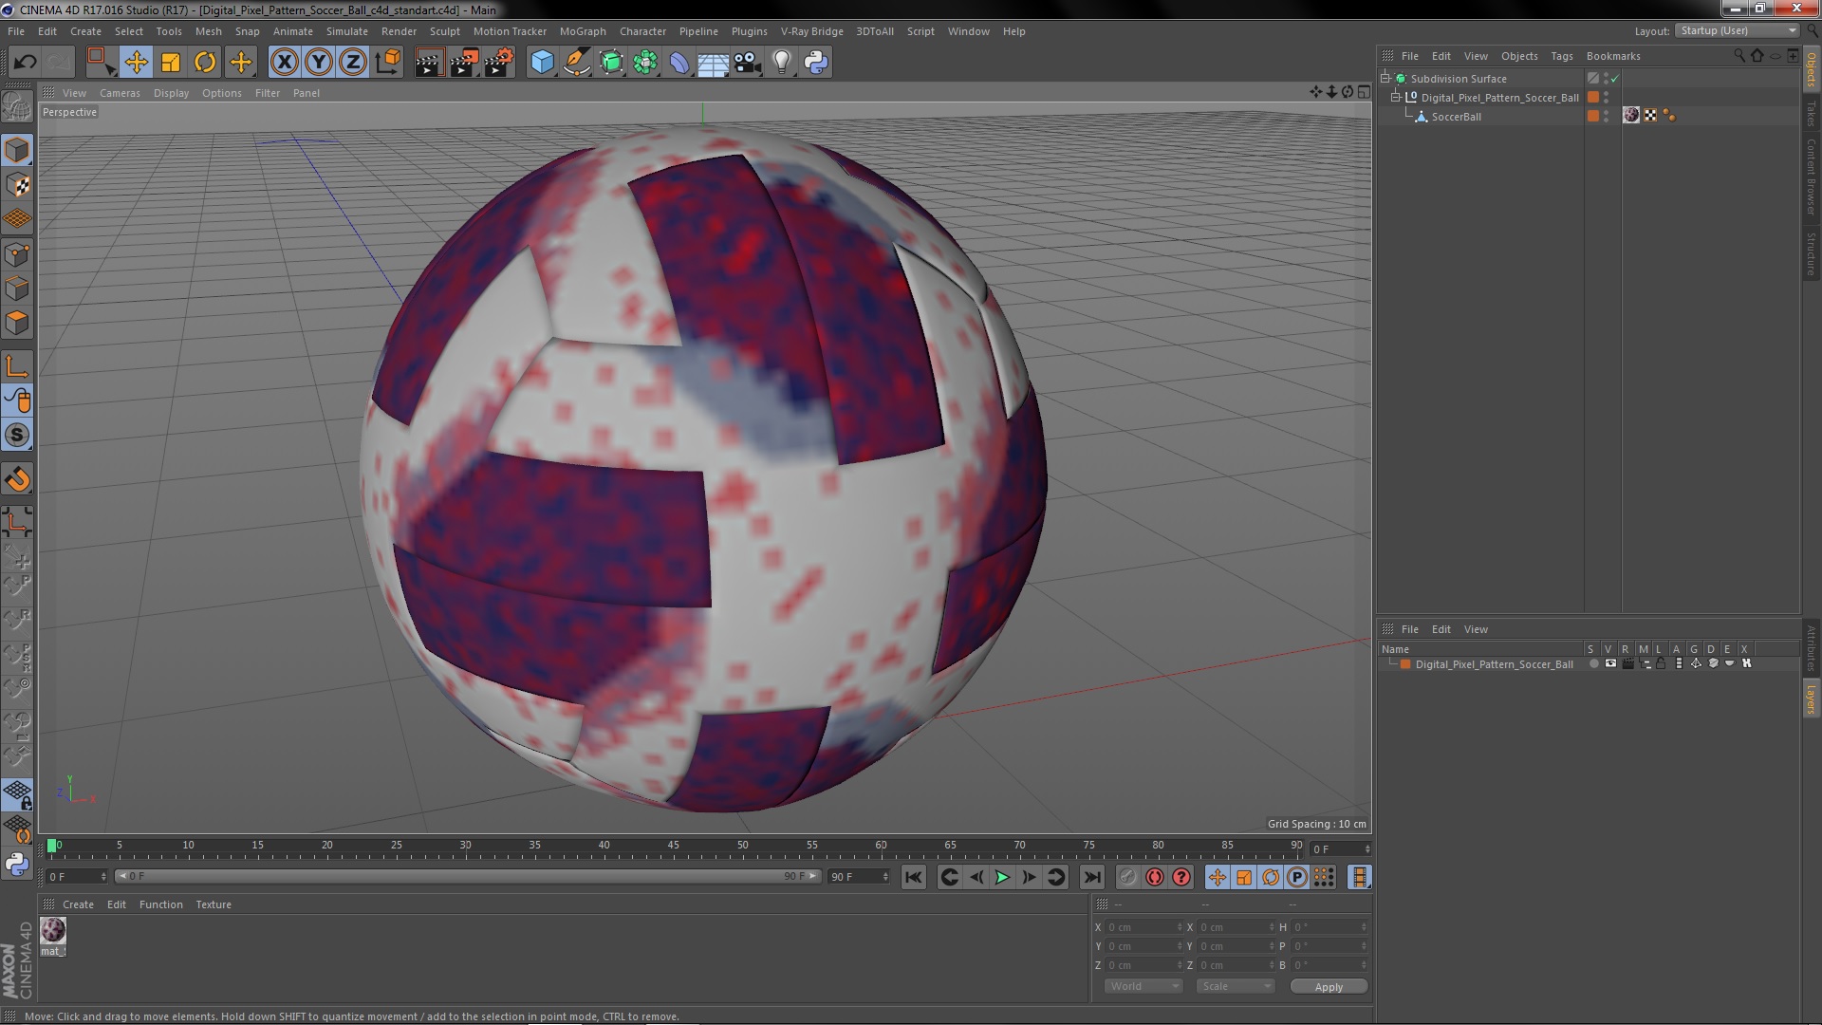Click the Apply button
Screen dimensions: 1822x1025
click(1328, 987)
